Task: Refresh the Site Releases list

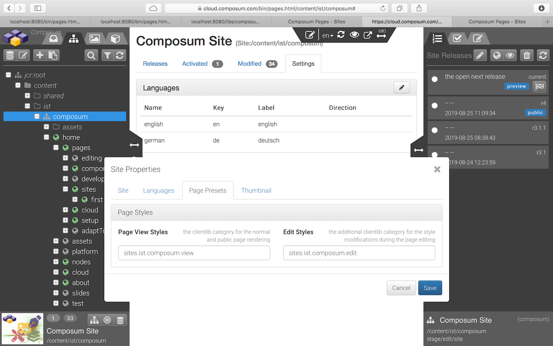Action: click(x=543, y=55)
